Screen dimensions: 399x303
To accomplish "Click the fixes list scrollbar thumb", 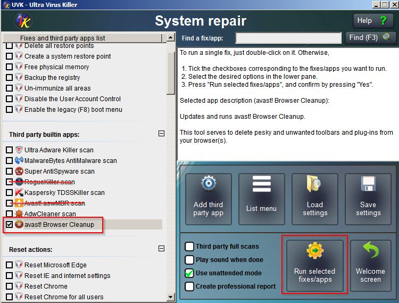I will pos(170,73).
